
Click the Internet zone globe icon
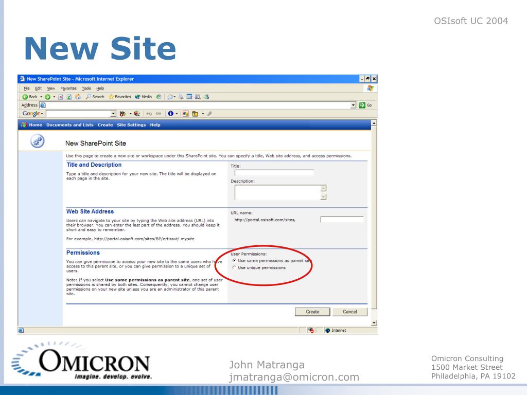pos(328,331)
